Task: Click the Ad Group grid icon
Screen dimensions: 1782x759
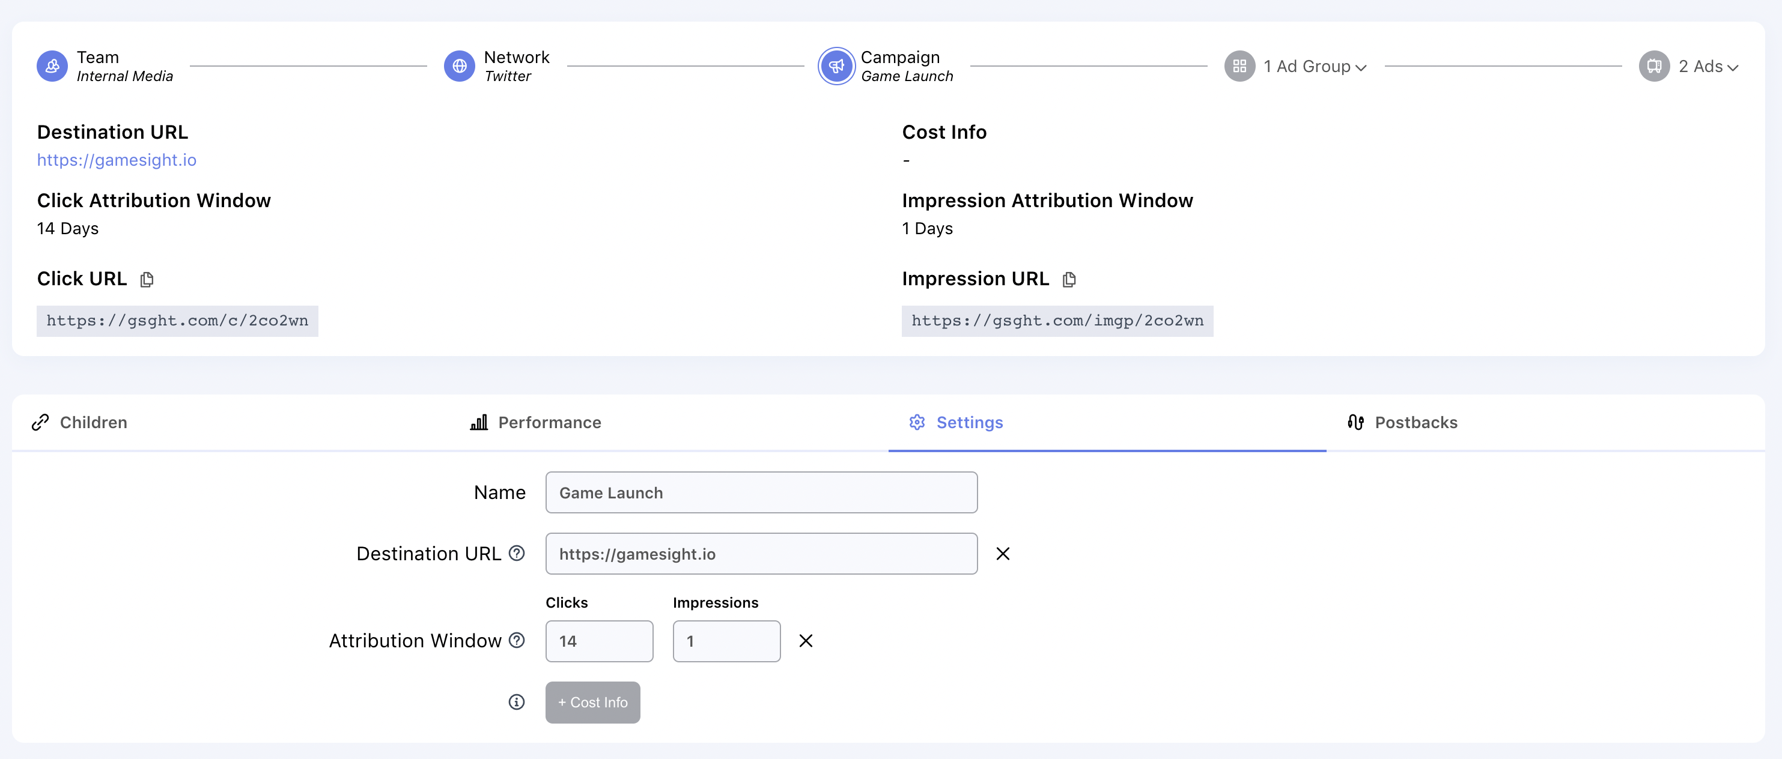Action: pyautogui.click(x=1239, y=67)
